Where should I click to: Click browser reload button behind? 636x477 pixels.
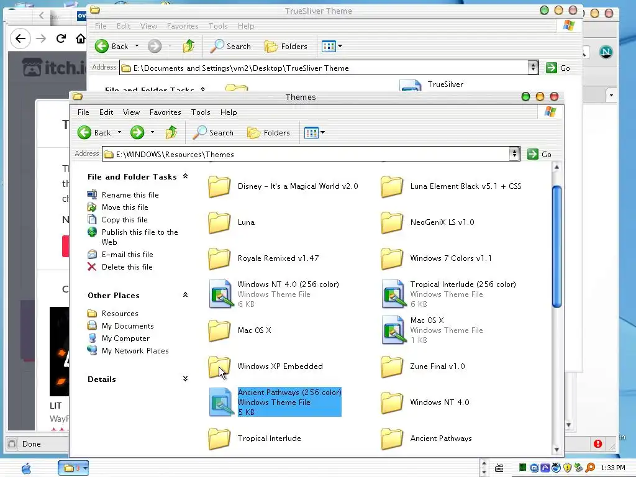(61, 39)
